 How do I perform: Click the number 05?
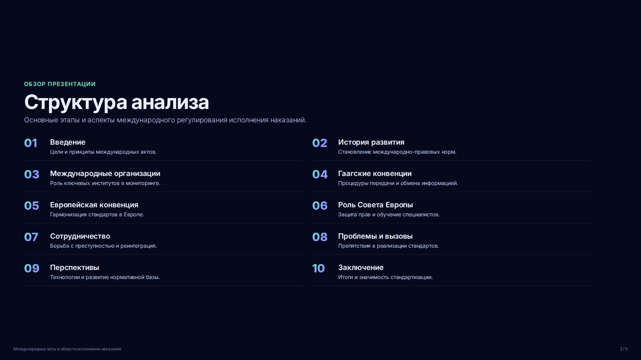pyautogui.click(x=32, y=206)
